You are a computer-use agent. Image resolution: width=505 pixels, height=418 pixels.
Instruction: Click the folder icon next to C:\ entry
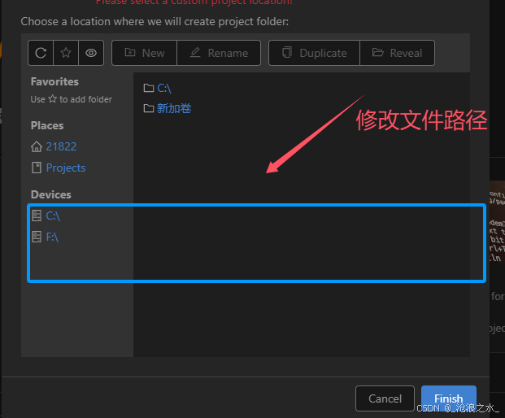click(x=149, y=88)
